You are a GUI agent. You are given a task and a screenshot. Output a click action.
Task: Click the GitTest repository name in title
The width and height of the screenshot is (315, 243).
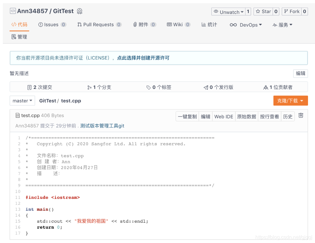pos(63,11)
